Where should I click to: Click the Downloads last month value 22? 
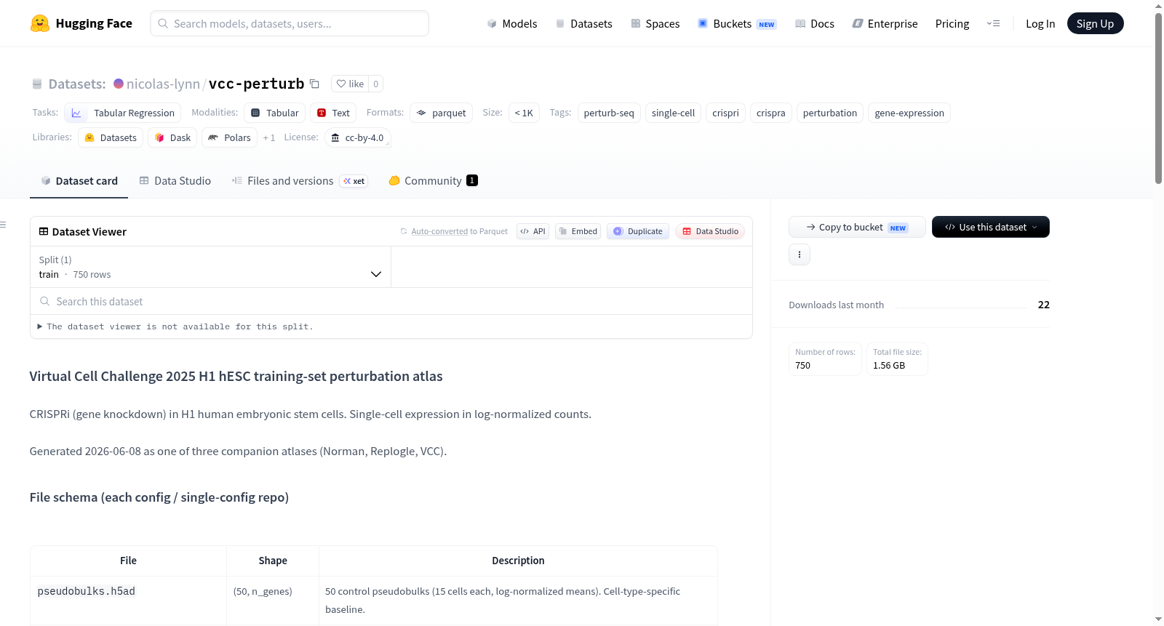click(x=1043, y=305)
